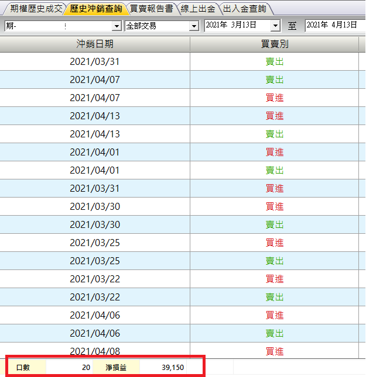383x377 pixels.
Task: Click the green 賣出 beside 2021/04/13
Action: (x=275, y=134)
